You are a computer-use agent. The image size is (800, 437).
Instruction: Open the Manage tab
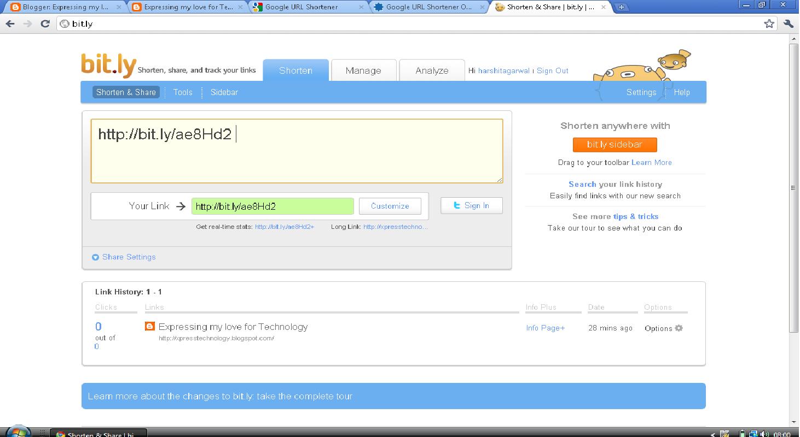point(363,70)
